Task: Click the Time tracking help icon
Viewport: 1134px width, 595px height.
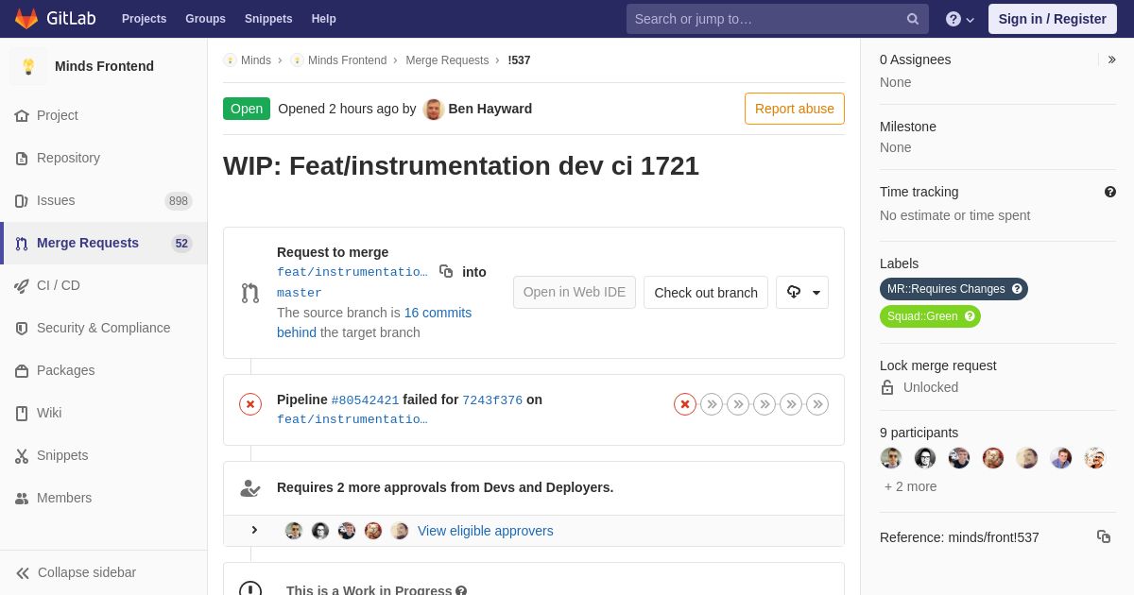Action: pos(1110,192)
